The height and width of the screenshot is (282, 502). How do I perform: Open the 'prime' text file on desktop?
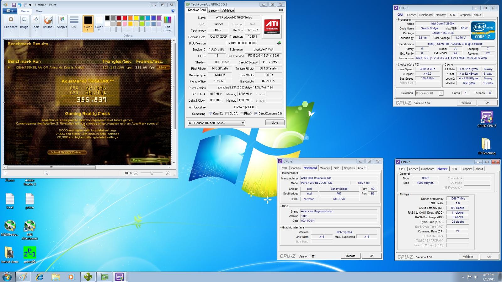click(x=29, y=201)
